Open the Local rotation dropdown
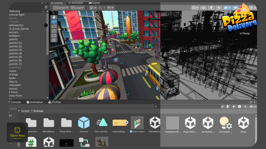The height and width of the screenshot is (149, 266). pyautogui.click(x=77, y=8)
